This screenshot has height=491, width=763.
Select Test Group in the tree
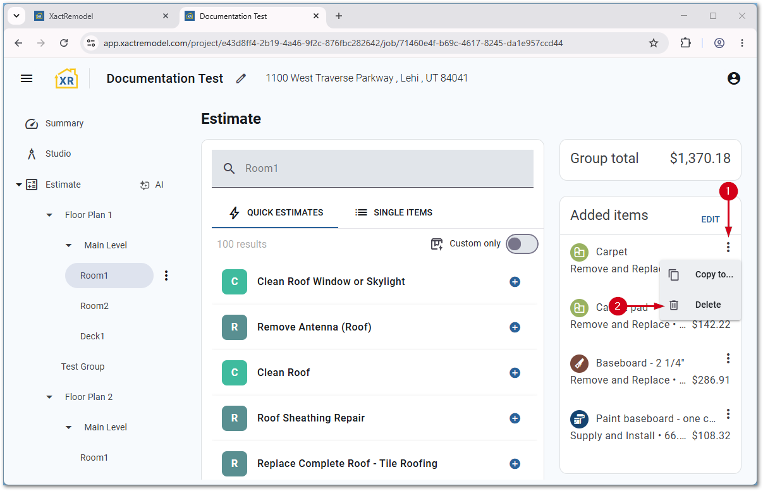(x=83, y=367)
